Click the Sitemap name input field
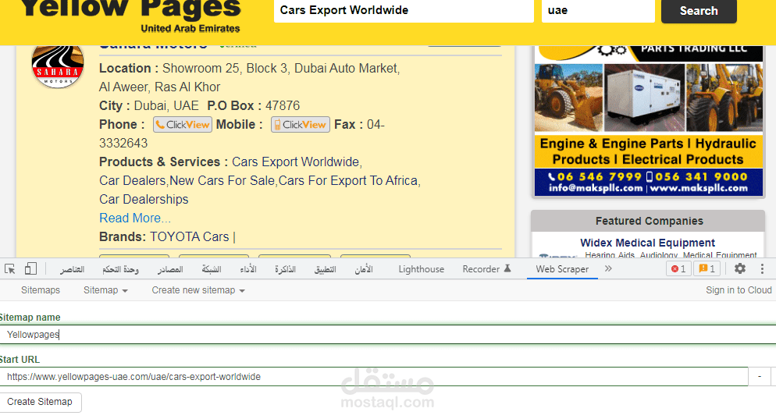Image resolution: width=776 pixels, height=419 pixels. pyautogui.click(x=388, y=335)
